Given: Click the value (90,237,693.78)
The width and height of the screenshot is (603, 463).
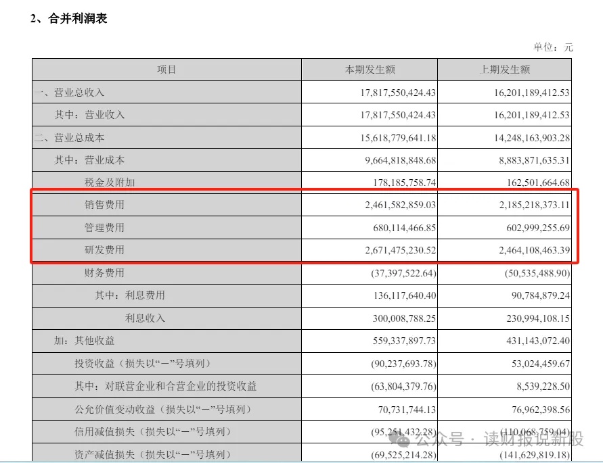Looking at the screenshot, I should tap(404, 364).
